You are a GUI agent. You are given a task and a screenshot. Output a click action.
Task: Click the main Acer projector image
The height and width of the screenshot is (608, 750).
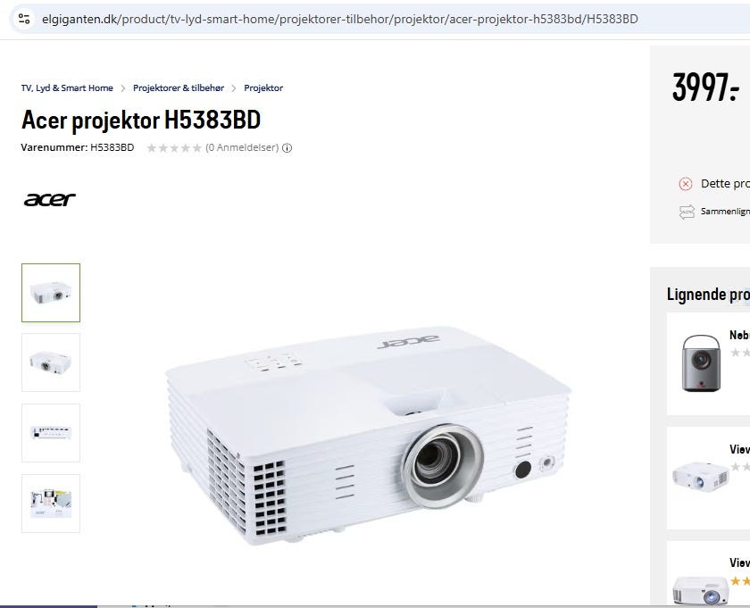coord(367,436)
